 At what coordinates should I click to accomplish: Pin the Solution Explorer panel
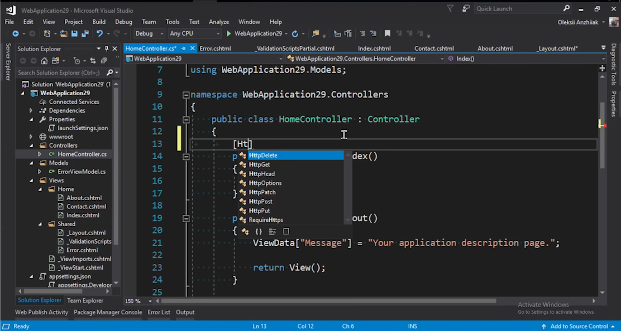pyautogui.click(x=107, y=48)
